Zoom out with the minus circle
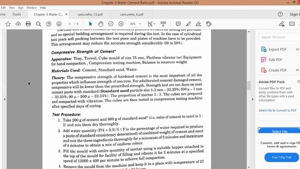Image resolution: width=300 pixels, height=169 pixels. pos(111,24)
